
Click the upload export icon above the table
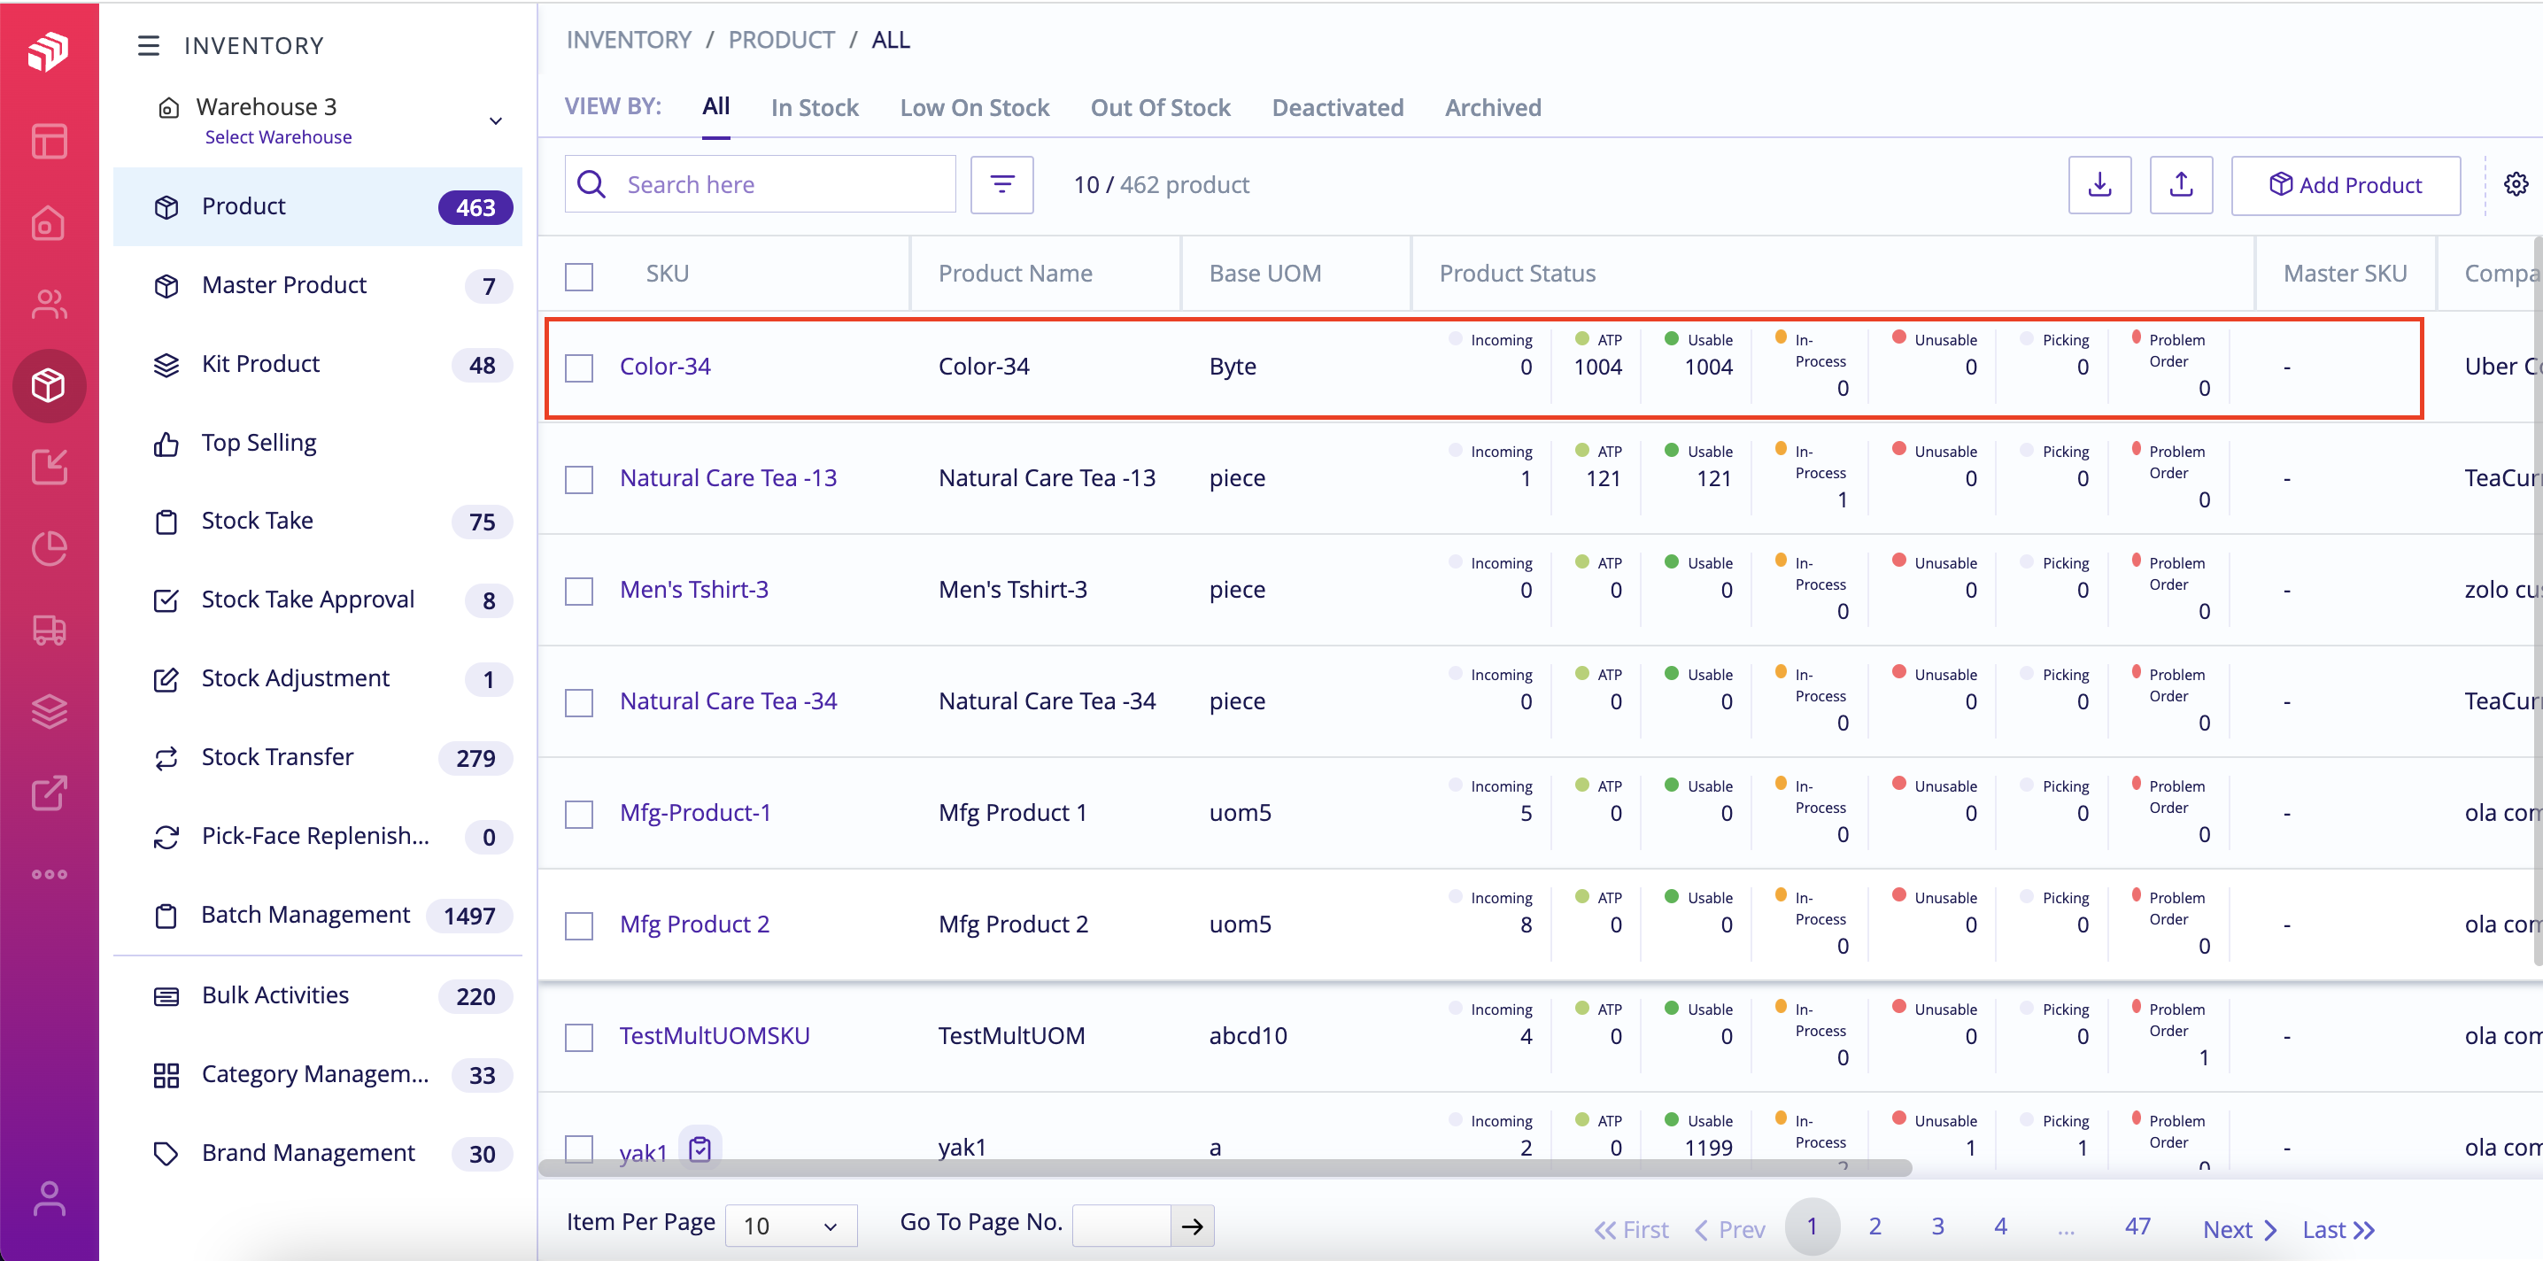pos(2182,185)
